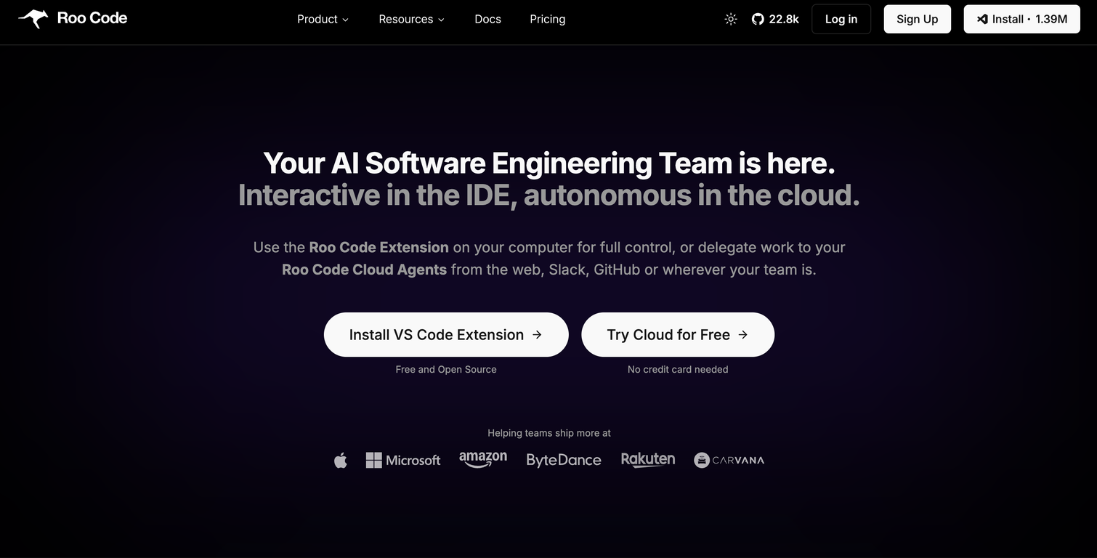1097x558 pixels.
Task: Click the Rakuten logo
Action: tap(648, 459)
